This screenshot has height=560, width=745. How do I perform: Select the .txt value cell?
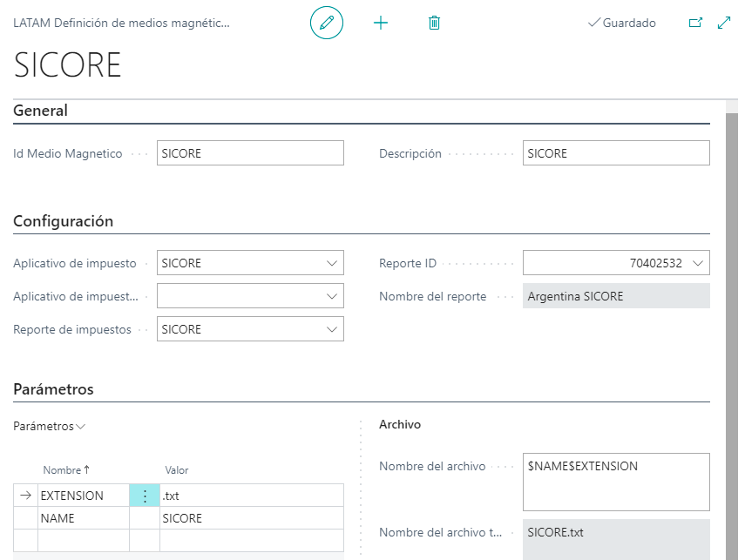click(x=251, y=496)
